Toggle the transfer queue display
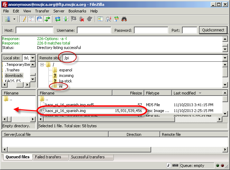 47,19
